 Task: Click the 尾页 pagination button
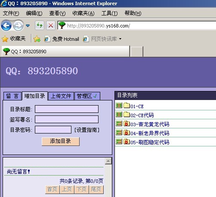(x=96, y=190)
